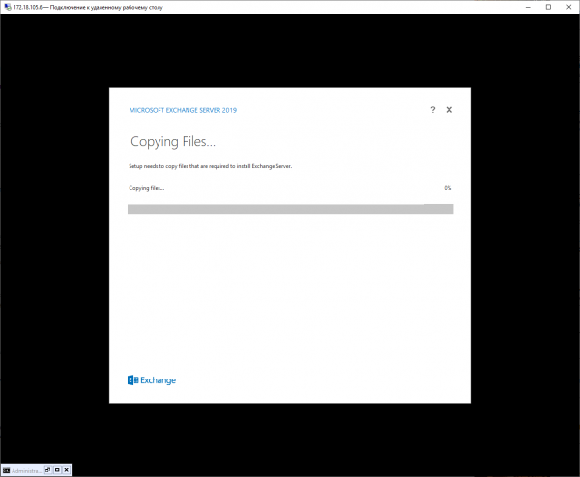Click the 0% progress percentage label

(448, 188)
